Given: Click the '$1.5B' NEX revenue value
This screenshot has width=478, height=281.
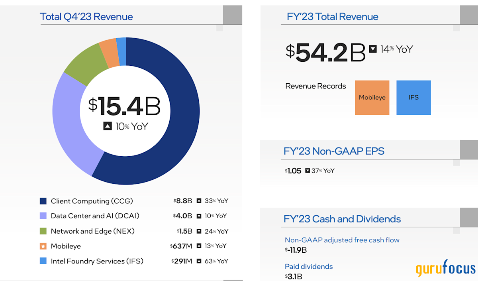Looking at the screenshot, I should [x=184, y=231].
